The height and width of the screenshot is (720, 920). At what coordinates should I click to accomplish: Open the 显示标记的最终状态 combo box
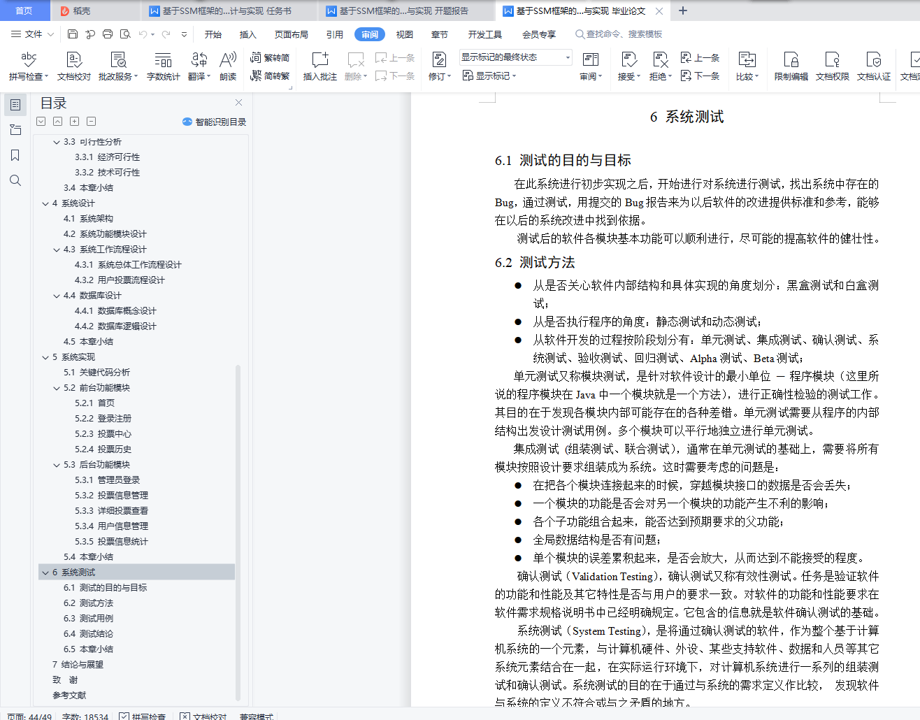[x=516, y=57]
